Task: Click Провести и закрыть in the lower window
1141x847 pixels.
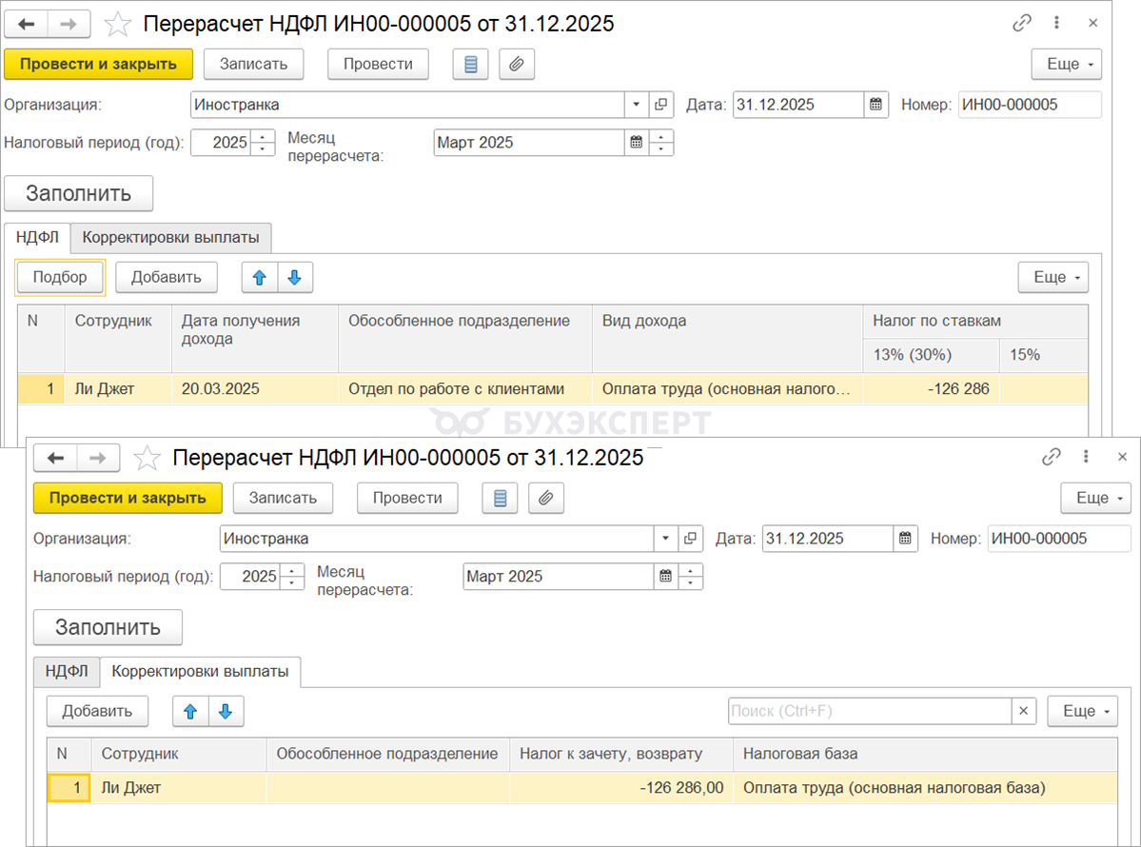Action: (x=128, y=498)
